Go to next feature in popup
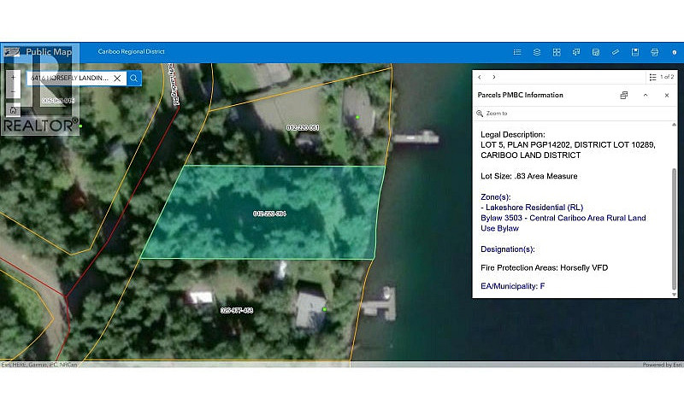Viewport: 684px width, 410px height. (494, 77)
